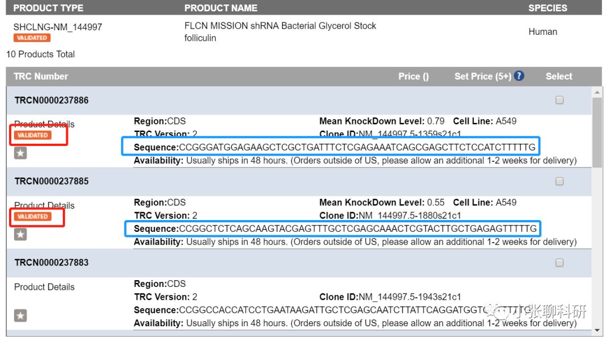606x338 pixels.
Task: Click the scrollbar up arrow
Action: 598,93
